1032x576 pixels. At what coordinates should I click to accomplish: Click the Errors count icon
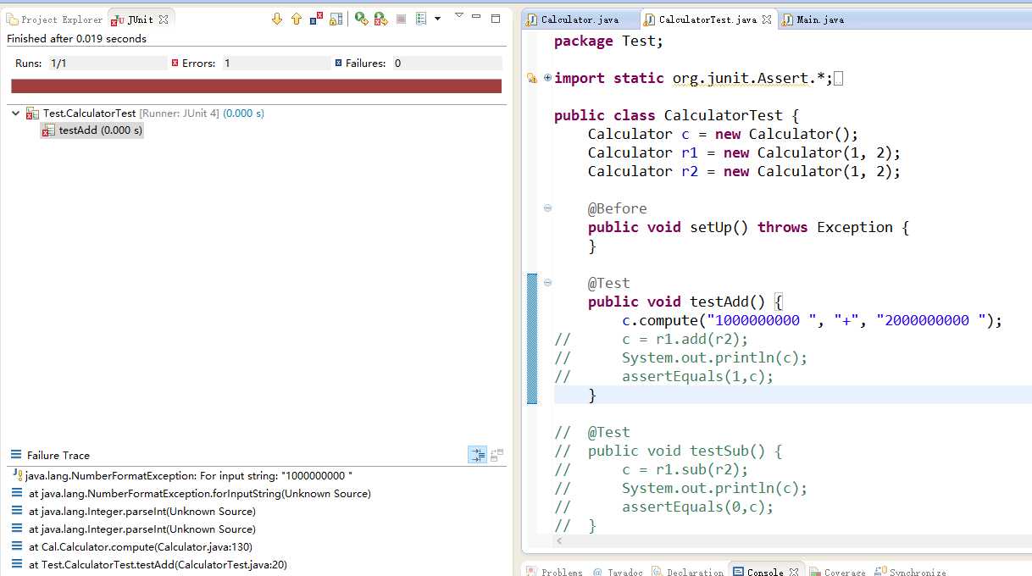pos(175,63)
